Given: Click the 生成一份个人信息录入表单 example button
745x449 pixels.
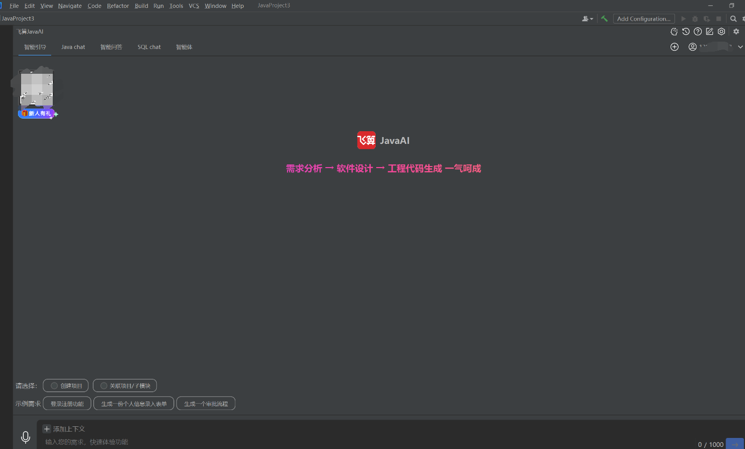Looking at the screenshot, I should [x=134, y=404].
